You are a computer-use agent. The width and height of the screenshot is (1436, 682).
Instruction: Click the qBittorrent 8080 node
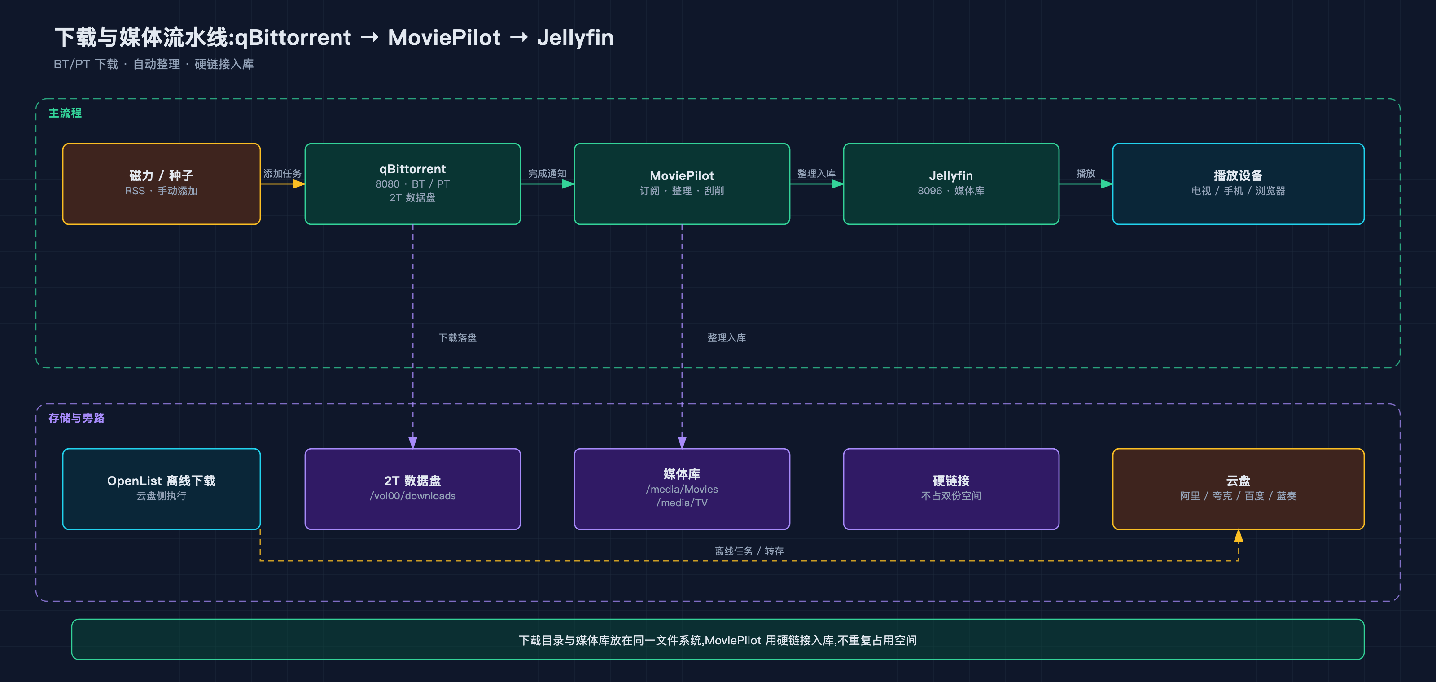412,184
